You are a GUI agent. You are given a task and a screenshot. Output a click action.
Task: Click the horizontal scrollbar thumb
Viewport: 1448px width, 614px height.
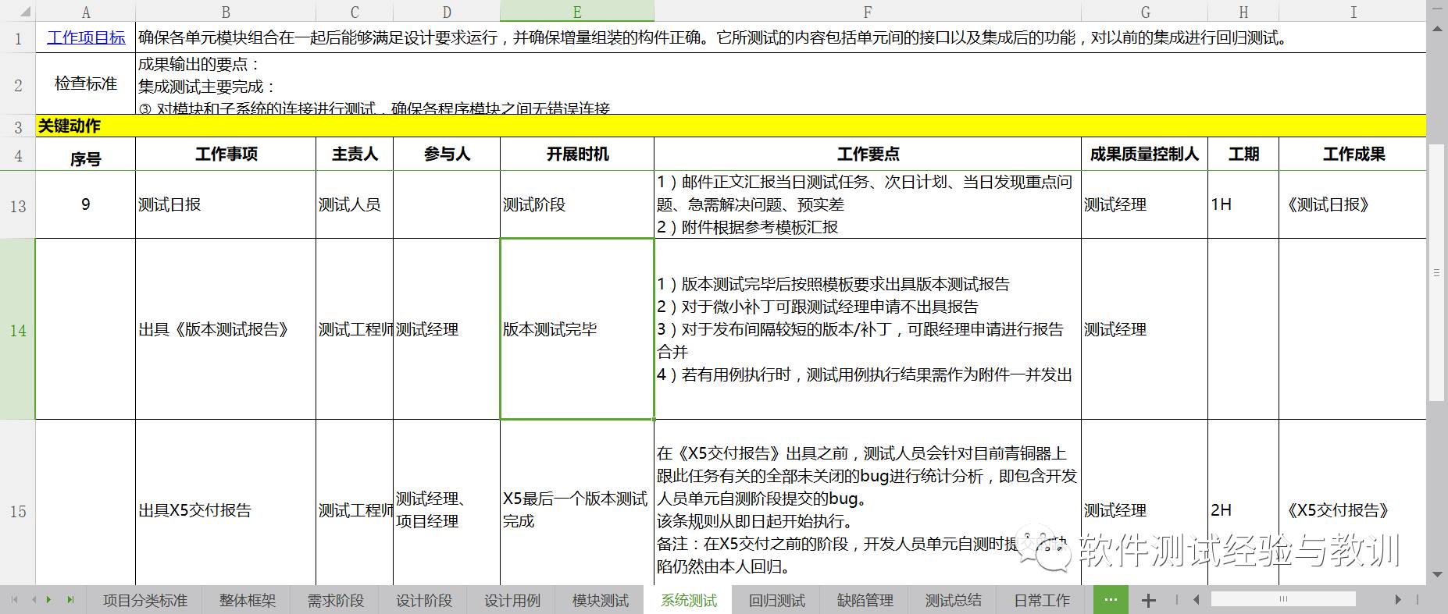pos(1282,599)
